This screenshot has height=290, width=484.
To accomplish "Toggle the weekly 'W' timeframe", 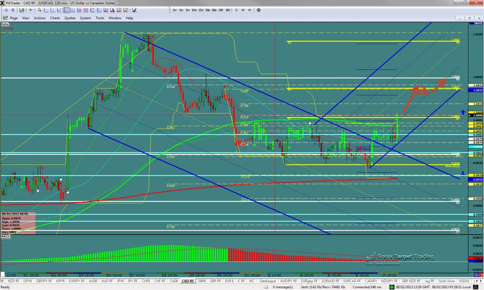I will coord(243,10).
